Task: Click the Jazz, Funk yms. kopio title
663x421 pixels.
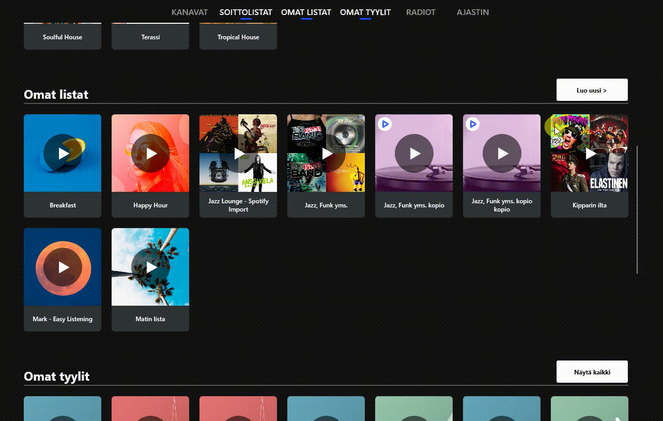Action: tap(414, 205)
